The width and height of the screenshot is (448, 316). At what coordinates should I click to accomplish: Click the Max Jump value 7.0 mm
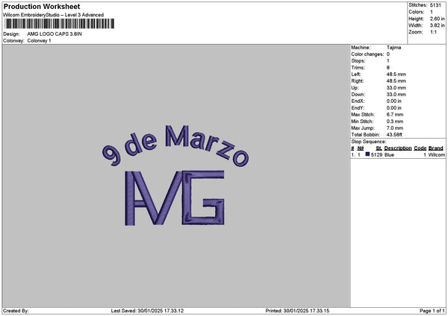pyautogui.click(x=395, y=128)
